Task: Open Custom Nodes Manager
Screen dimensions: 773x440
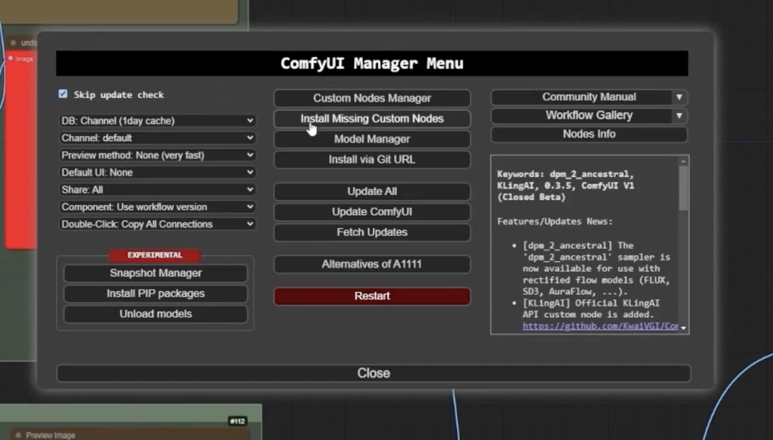Action: click(372, 98)
